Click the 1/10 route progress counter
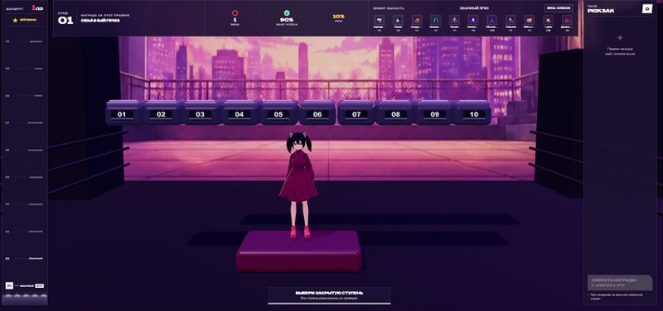The image size is (663, 311). [37, 7]
